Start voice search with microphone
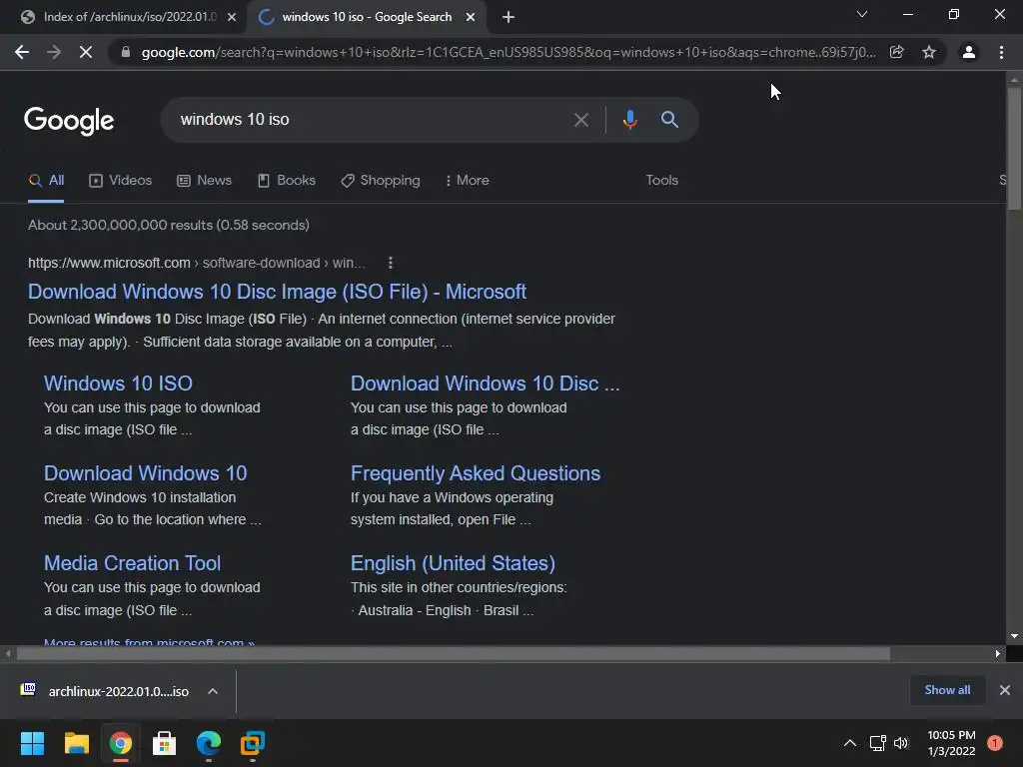Screen dimensions: 1023x767 point(629,120)
